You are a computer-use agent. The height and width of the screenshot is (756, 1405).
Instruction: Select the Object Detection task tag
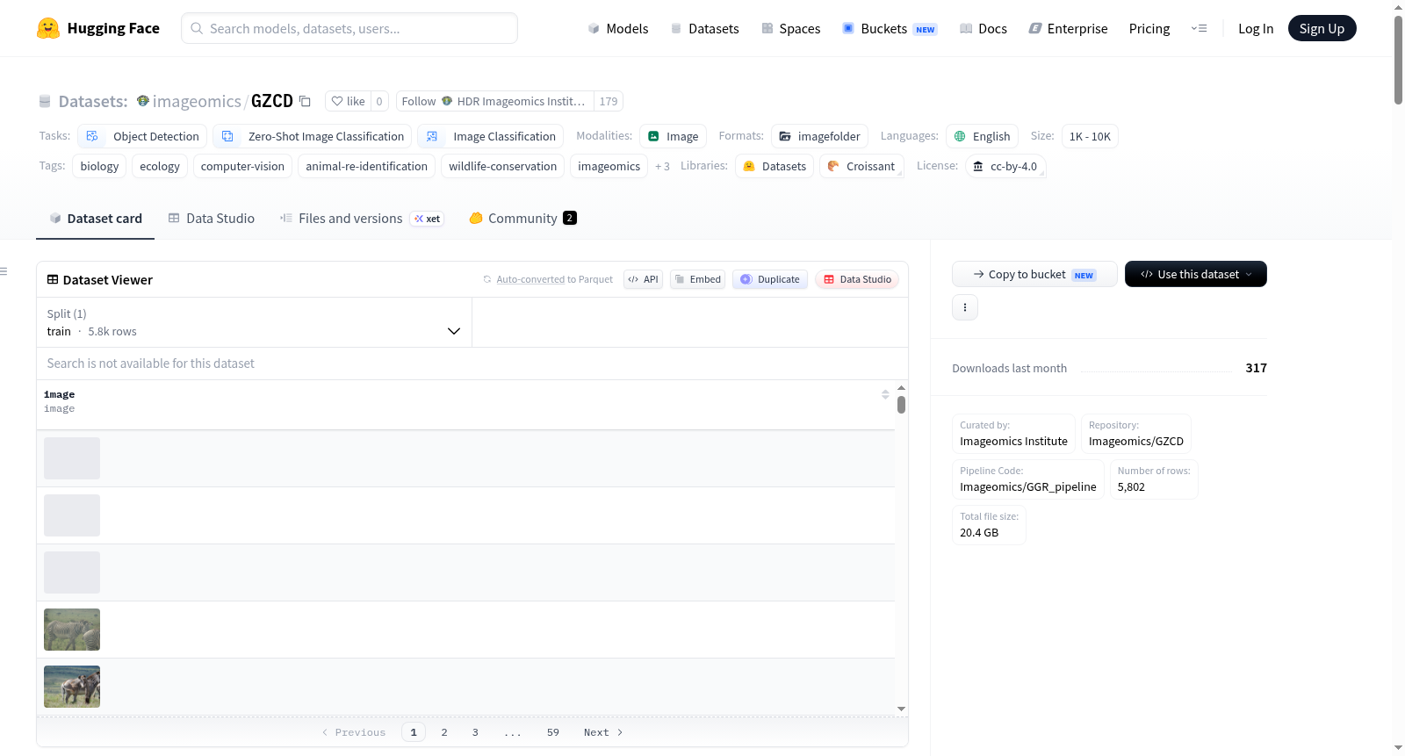[x=142, y=136]
